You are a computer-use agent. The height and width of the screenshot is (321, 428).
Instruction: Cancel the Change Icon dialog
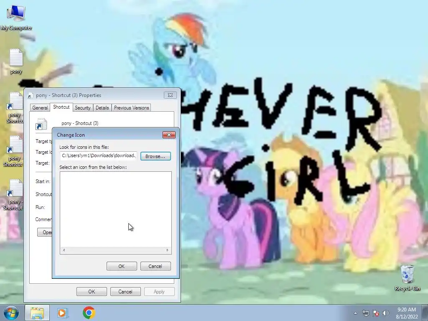(x=155, y=266)
